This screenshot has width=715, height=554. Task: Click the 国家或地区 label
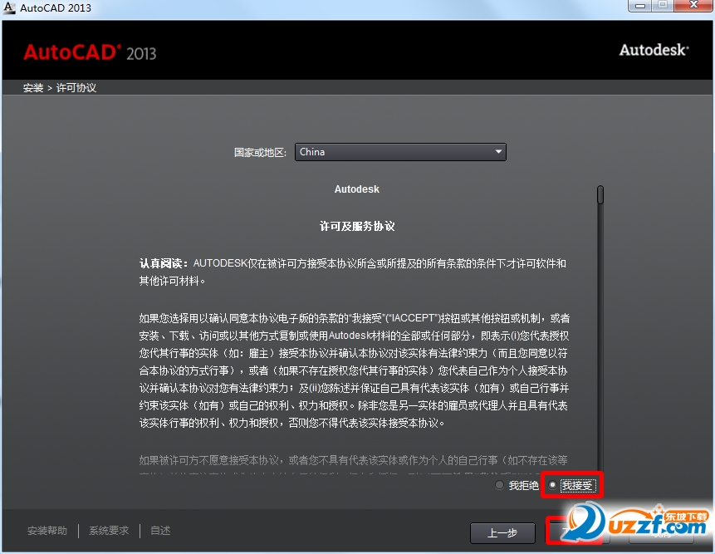[260, 152]
